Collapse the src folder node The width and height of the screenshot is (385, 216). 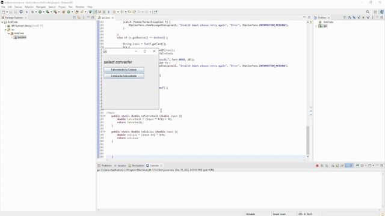coord(5,29)
